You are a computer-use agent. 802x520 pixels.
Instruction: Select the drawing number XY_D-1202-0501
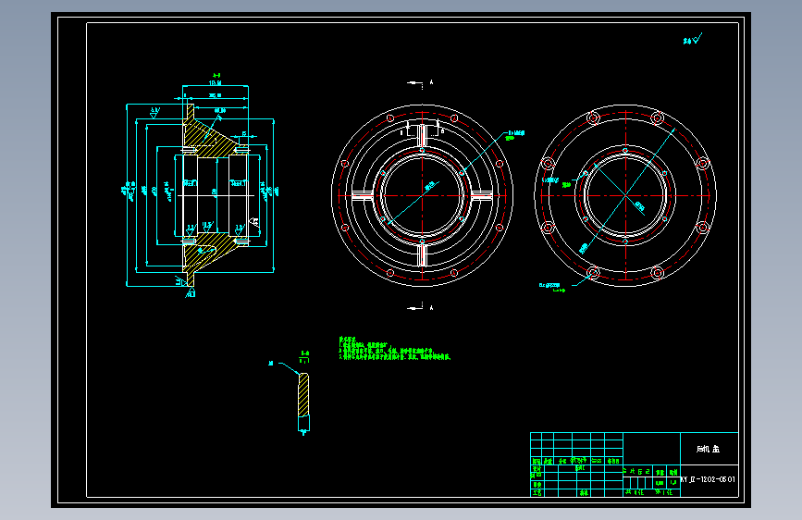click(708, 479)
